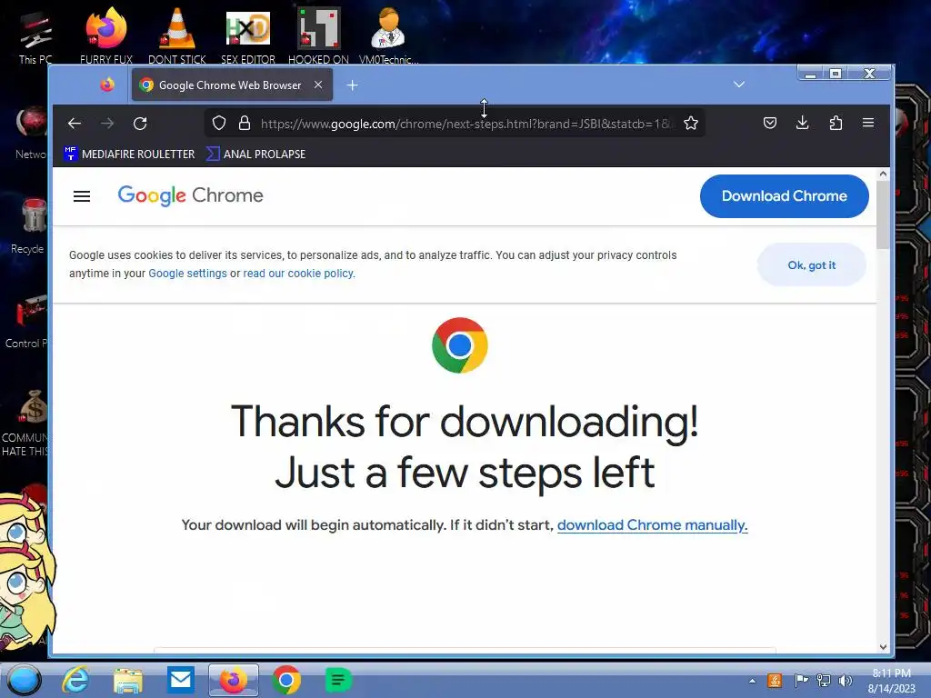Click the large Chrome logo image

(x=460, y=344)
